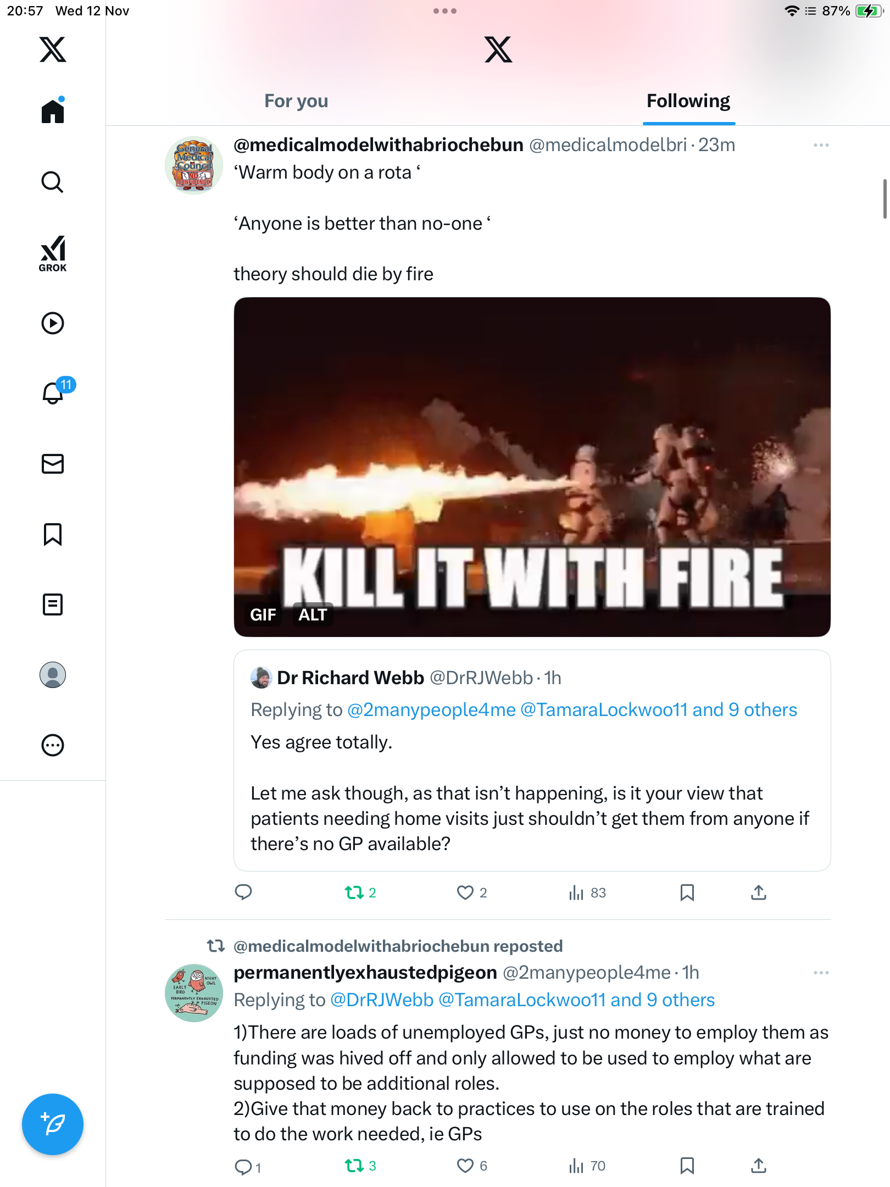
Task: Switch to the For you tab
Action: 296,101
